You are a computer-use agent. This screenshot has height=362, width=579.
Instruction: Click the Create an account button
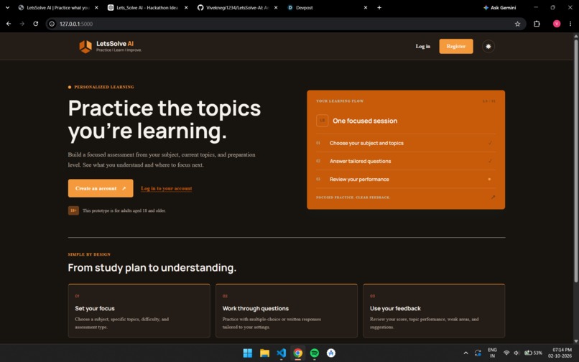[x=101, y=188]
